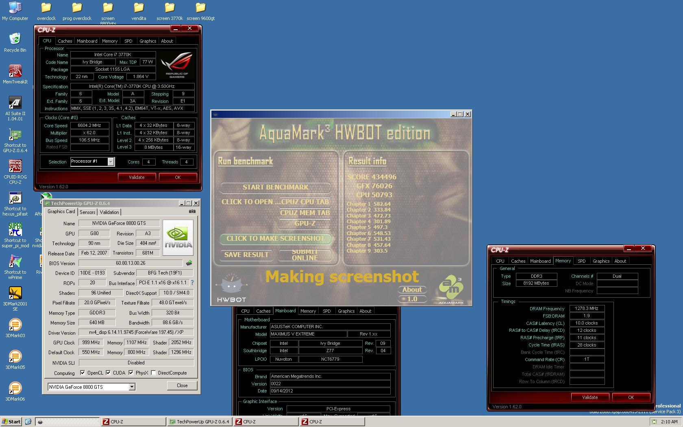Toggle the OpenCL checkbox in GPU-Z

(83, 373)
